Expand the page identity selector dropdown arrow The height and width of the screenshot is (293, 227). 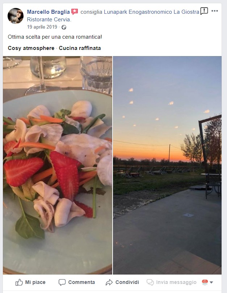(211, 283)
